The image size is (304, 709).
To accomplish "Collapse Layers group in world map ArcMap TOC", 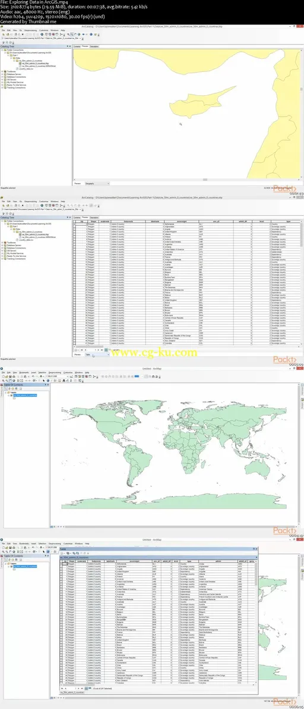I will [x=5, y=393].
